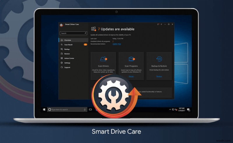Click the Scan Drivers card title
The height and width of the screenshot is (143, 233).
pos(103,66)
